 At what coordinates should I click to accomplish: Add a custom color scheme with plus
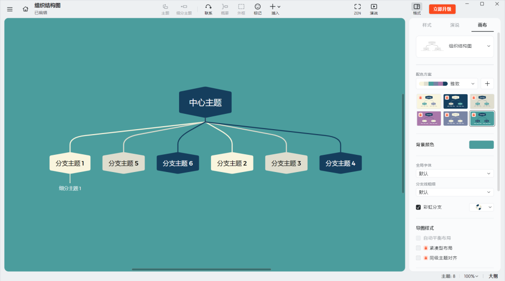click(487, 84)
